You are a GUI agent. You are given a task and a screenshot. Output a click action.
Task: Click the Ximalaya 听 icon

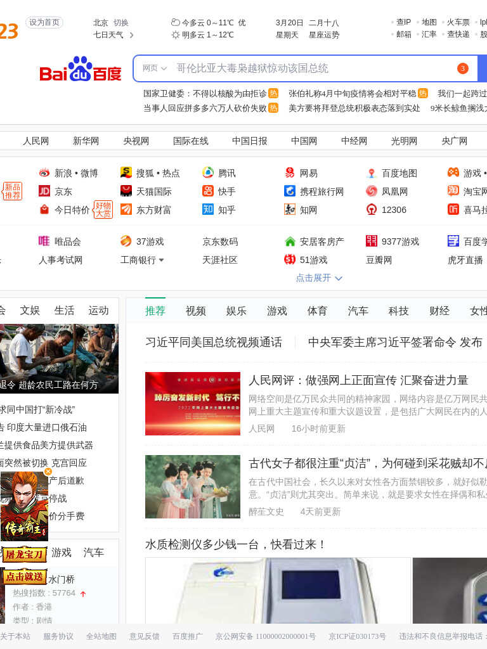453,209
